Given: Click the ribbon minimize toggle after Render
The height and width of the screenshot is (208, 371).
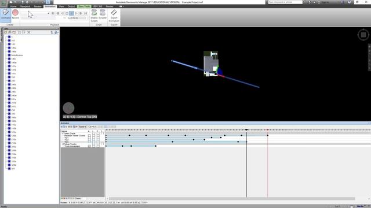Looking at the screenshot, I should point(121,6).
